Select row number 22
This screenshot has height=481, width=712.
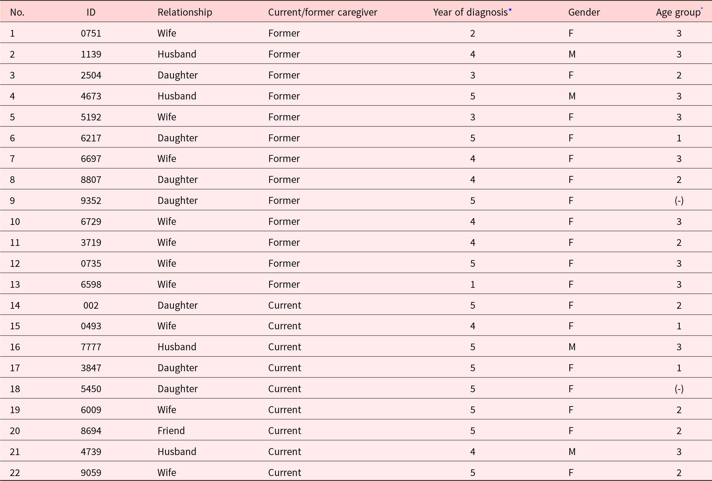15,473
